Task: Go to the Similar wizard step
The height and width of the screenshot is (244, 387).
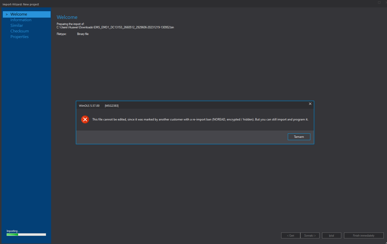Action: (x=17, y=26)
